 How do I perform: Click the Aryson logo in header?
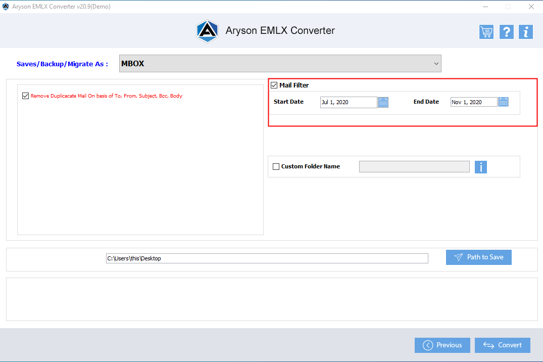(207, 31)
